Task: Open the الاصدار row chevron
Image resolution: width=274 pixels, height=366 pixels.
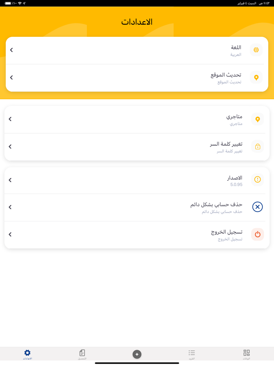Action: tap(10, 180)
